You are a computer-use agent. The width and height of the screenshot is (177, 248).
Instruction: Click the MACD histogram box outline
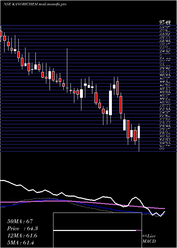coord(97,230)
